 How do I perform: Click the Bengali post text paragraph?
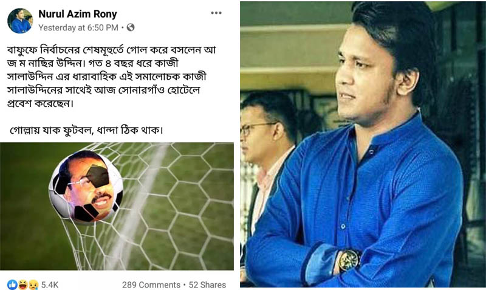coord(112,77)
